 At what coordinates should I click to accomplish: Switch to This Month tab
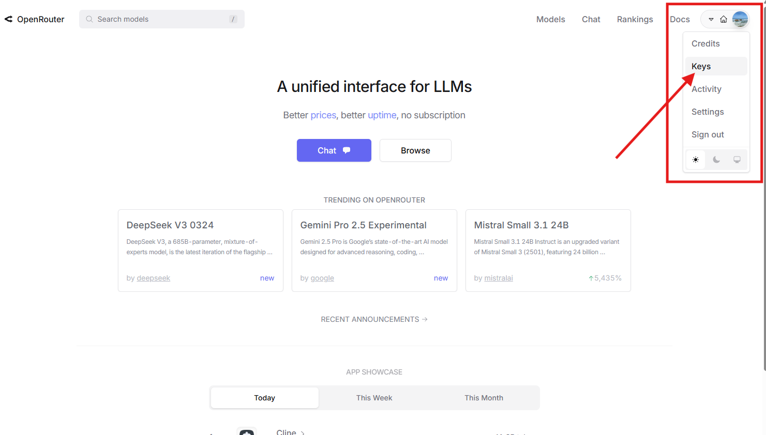[x=484, y=398]
